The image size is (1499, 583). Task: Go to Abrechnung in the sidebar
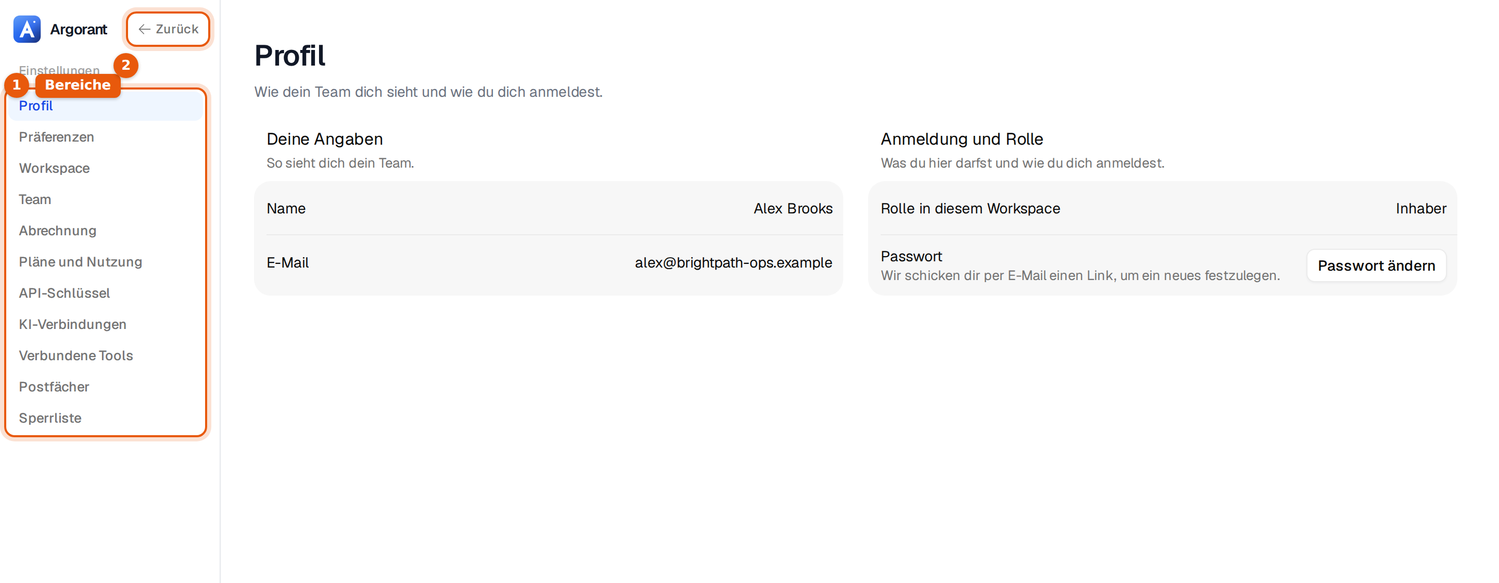(x=105, y=231)
